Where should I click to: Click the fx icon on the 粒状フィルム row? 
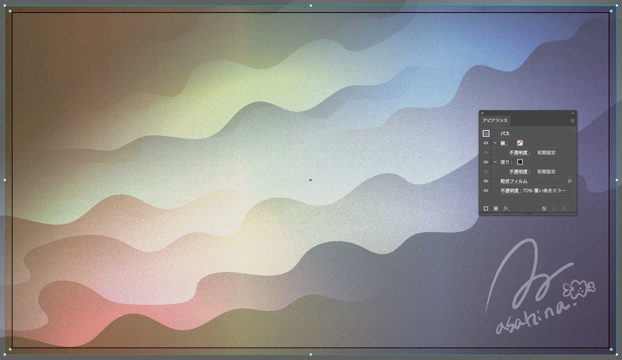pos(570,181)
